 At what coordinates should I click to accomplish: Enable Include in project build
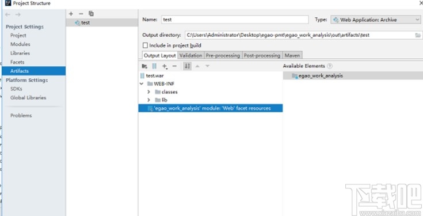click(x=145, y=46)
